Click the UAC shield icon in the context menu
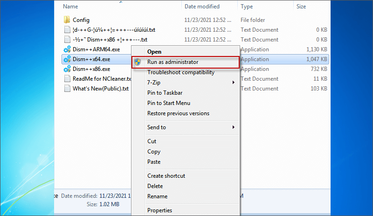 click(138, 62)
